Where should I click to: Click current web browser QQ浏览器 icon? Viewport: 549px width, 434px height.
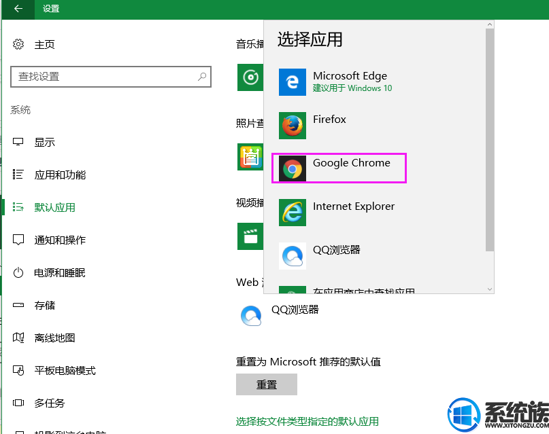pos(251,315)
